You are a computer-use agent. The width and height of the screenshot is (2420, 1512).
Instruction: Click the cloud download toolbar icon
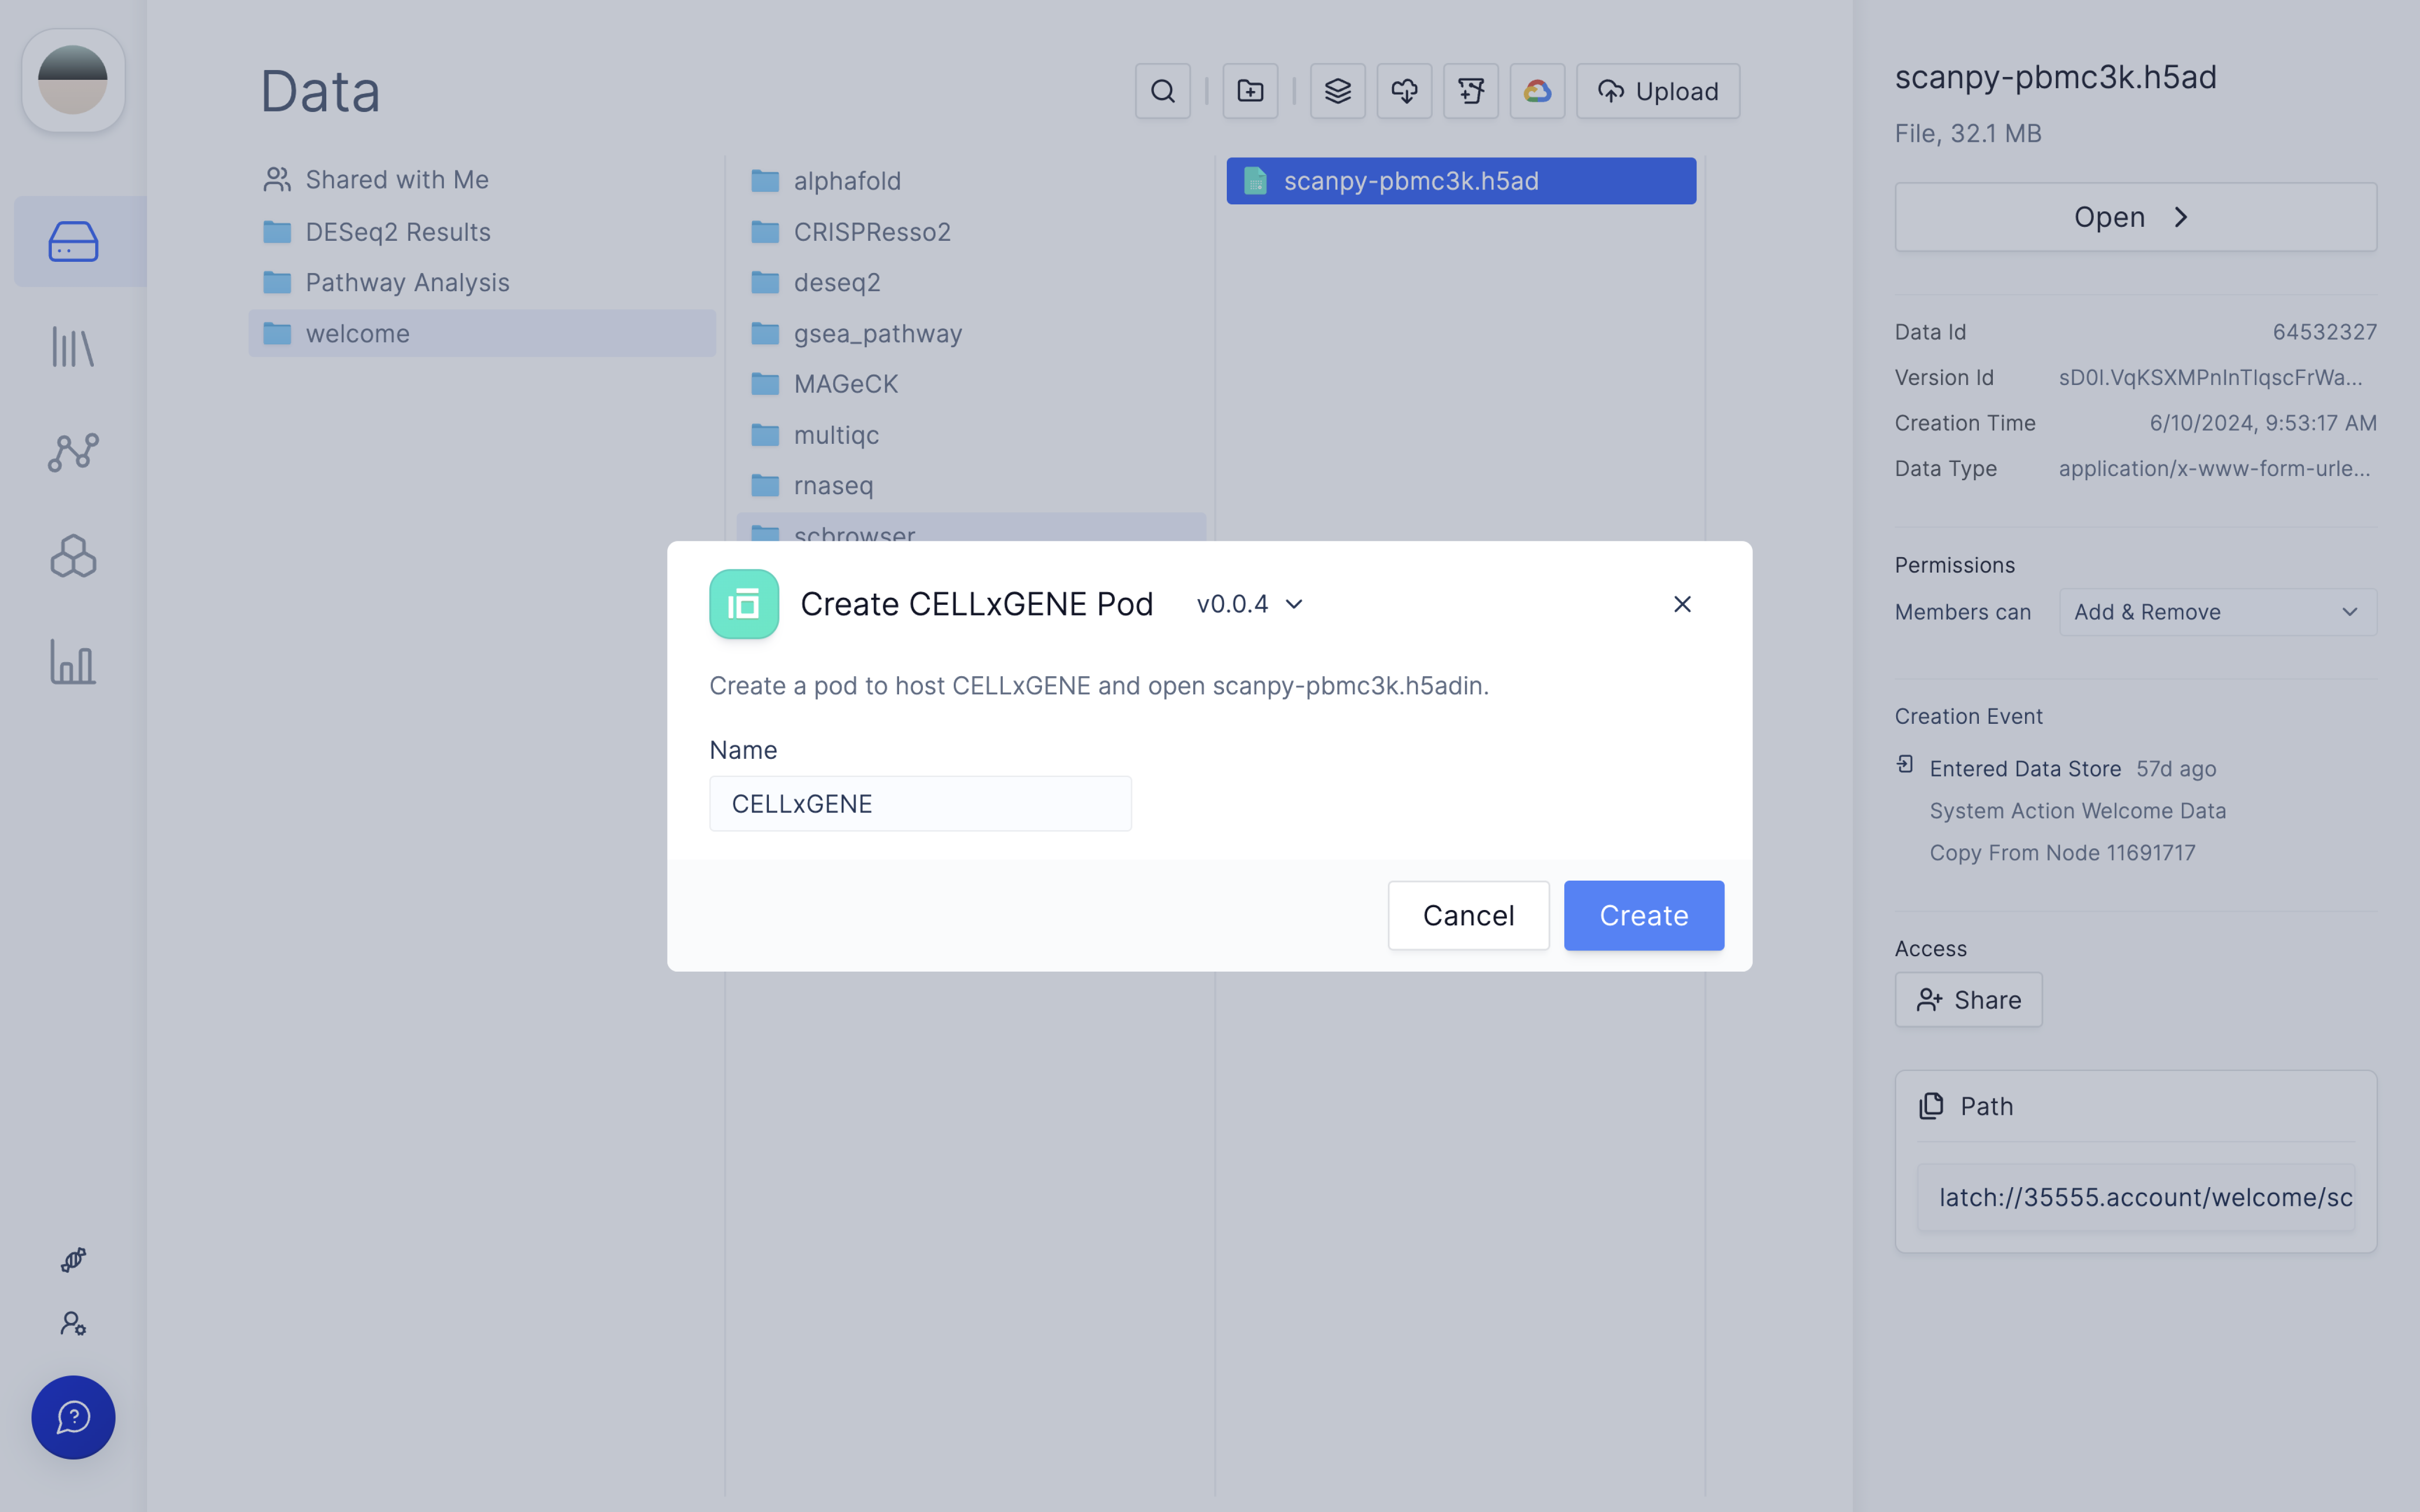[1404, 91]
